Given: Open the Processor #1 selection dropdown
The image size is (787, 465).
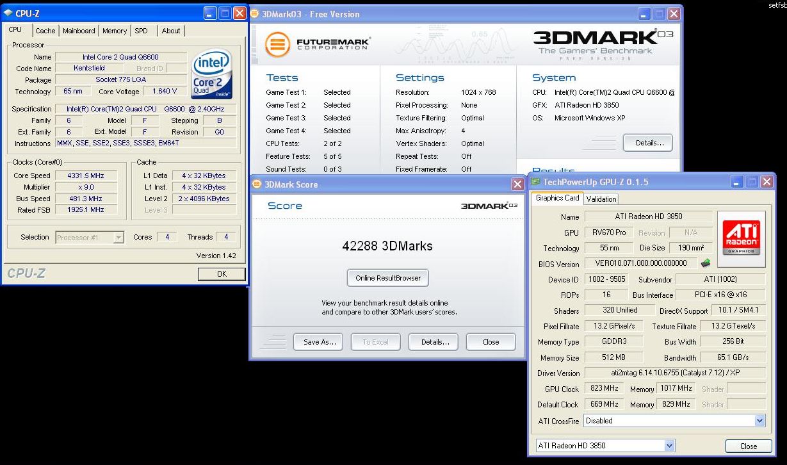Looking at the screenshot, I should point(118,238).
